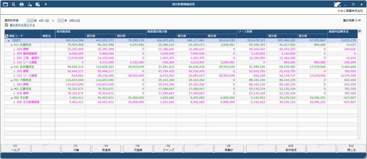Click the F8 再集計 button
This screenshot has height=159, width=367.
pos(229,148)
